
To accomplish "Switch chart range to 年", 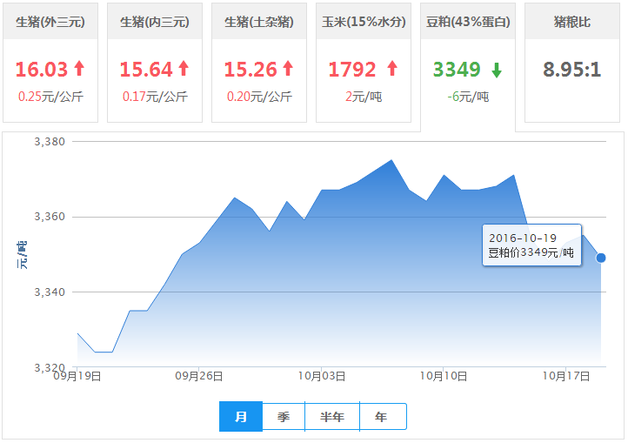I will [381, 417].
